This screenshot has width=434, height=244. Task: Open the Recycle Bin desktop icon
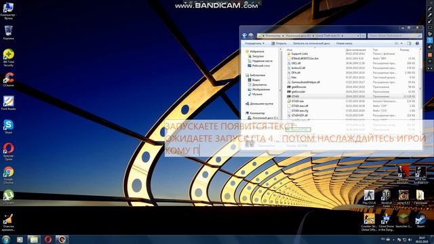click(x=8, y=33)
